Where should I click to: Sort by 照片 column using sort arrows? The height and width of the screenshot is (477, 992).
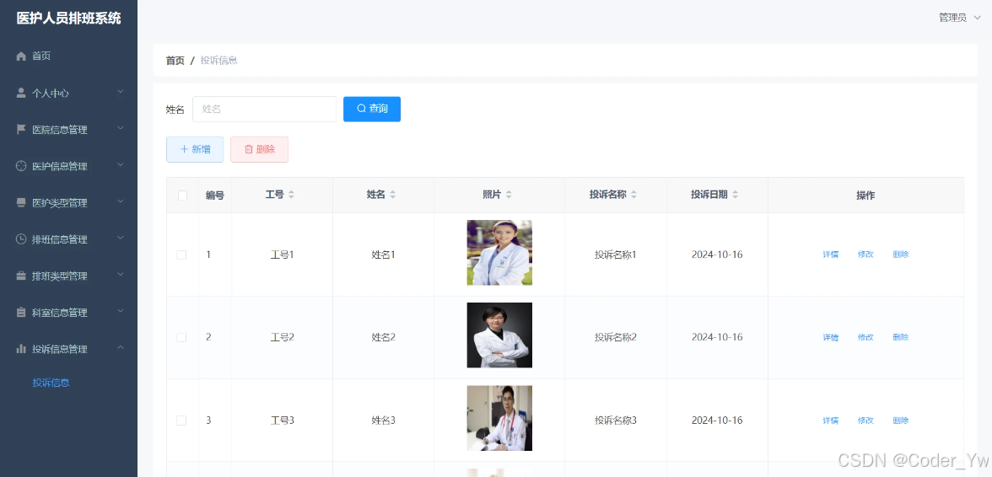[x=509, y=196]
